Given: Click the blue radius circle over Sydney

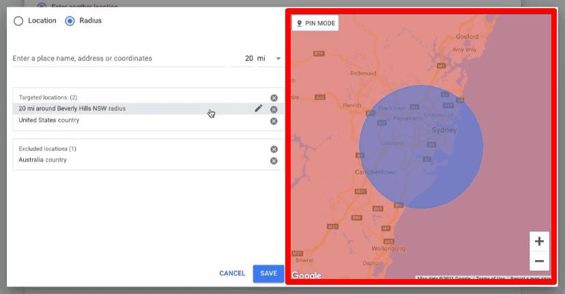Looking at the screenshot, I should (421, 146).
